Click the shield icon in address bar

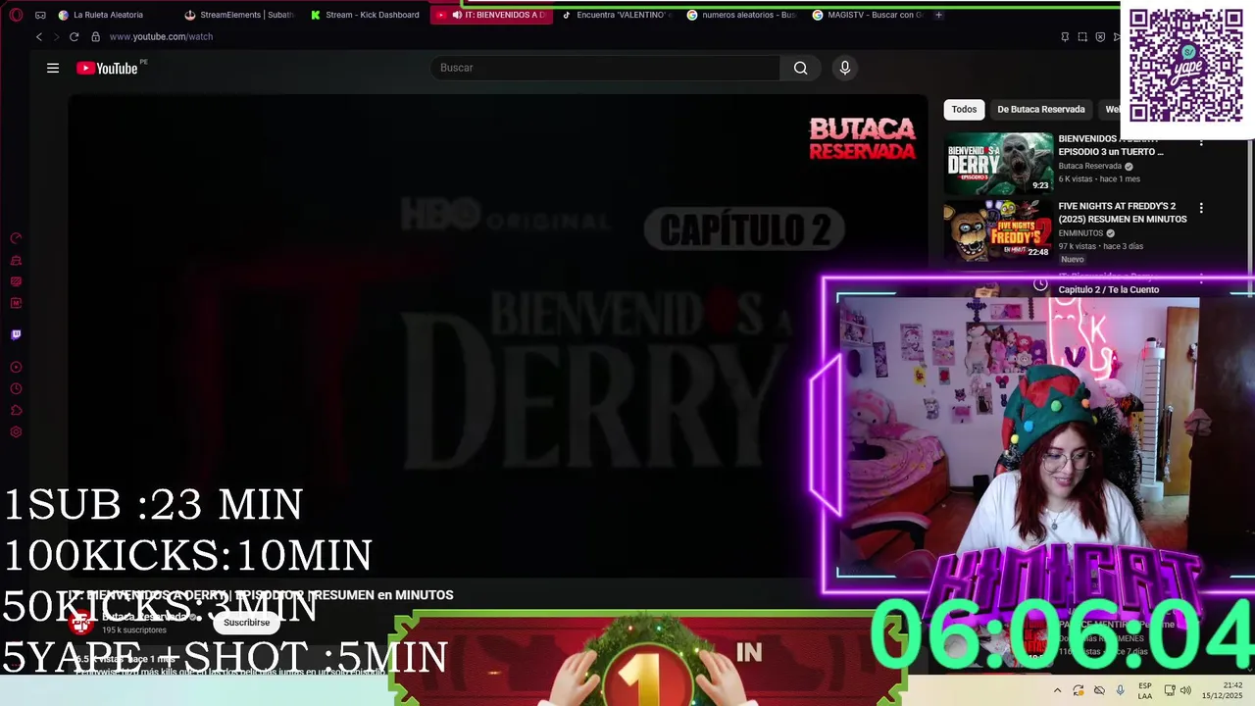[x=1100, y=37]
